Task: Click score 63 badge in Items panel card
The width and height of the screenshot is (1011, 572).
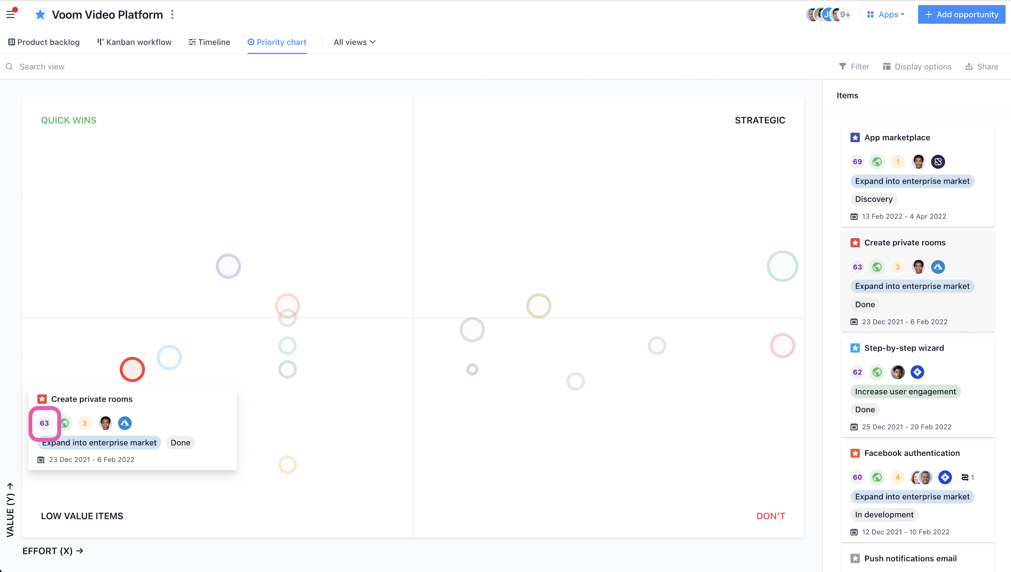Action: pos(857,267)
